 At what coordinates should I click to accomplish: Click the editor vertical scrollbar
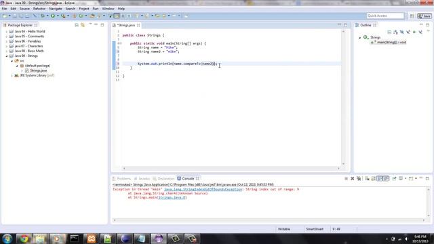(344, 98)
